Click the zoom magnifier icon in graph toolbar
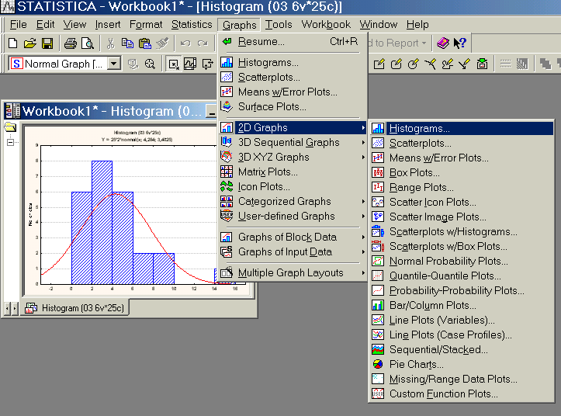561x416 pixels. pyautogui.click(x=150, y=64)
